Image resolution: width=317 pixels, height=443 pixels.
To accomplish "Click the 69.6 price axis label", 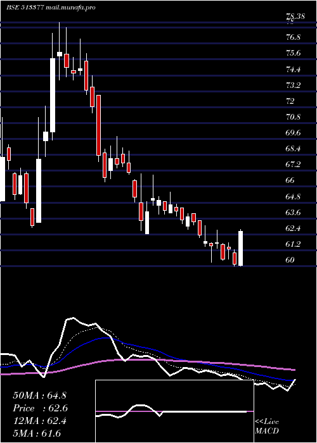I will (293, 133).
